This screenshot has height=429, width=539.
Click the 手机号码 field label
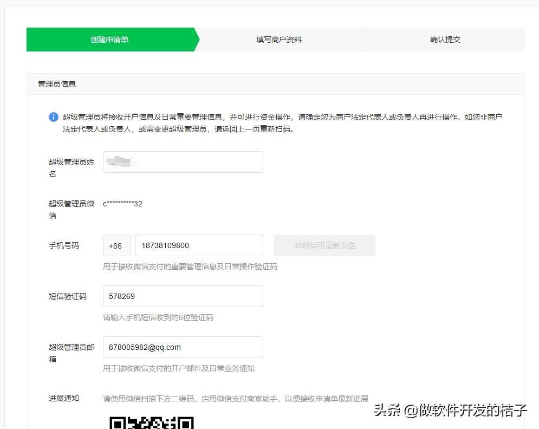pyautogui.click(x=64, y=245)
